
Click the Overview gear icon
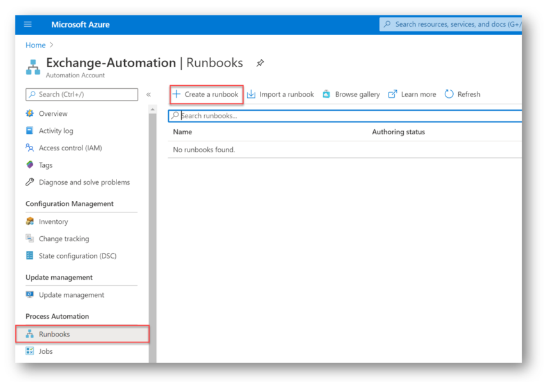30,113
